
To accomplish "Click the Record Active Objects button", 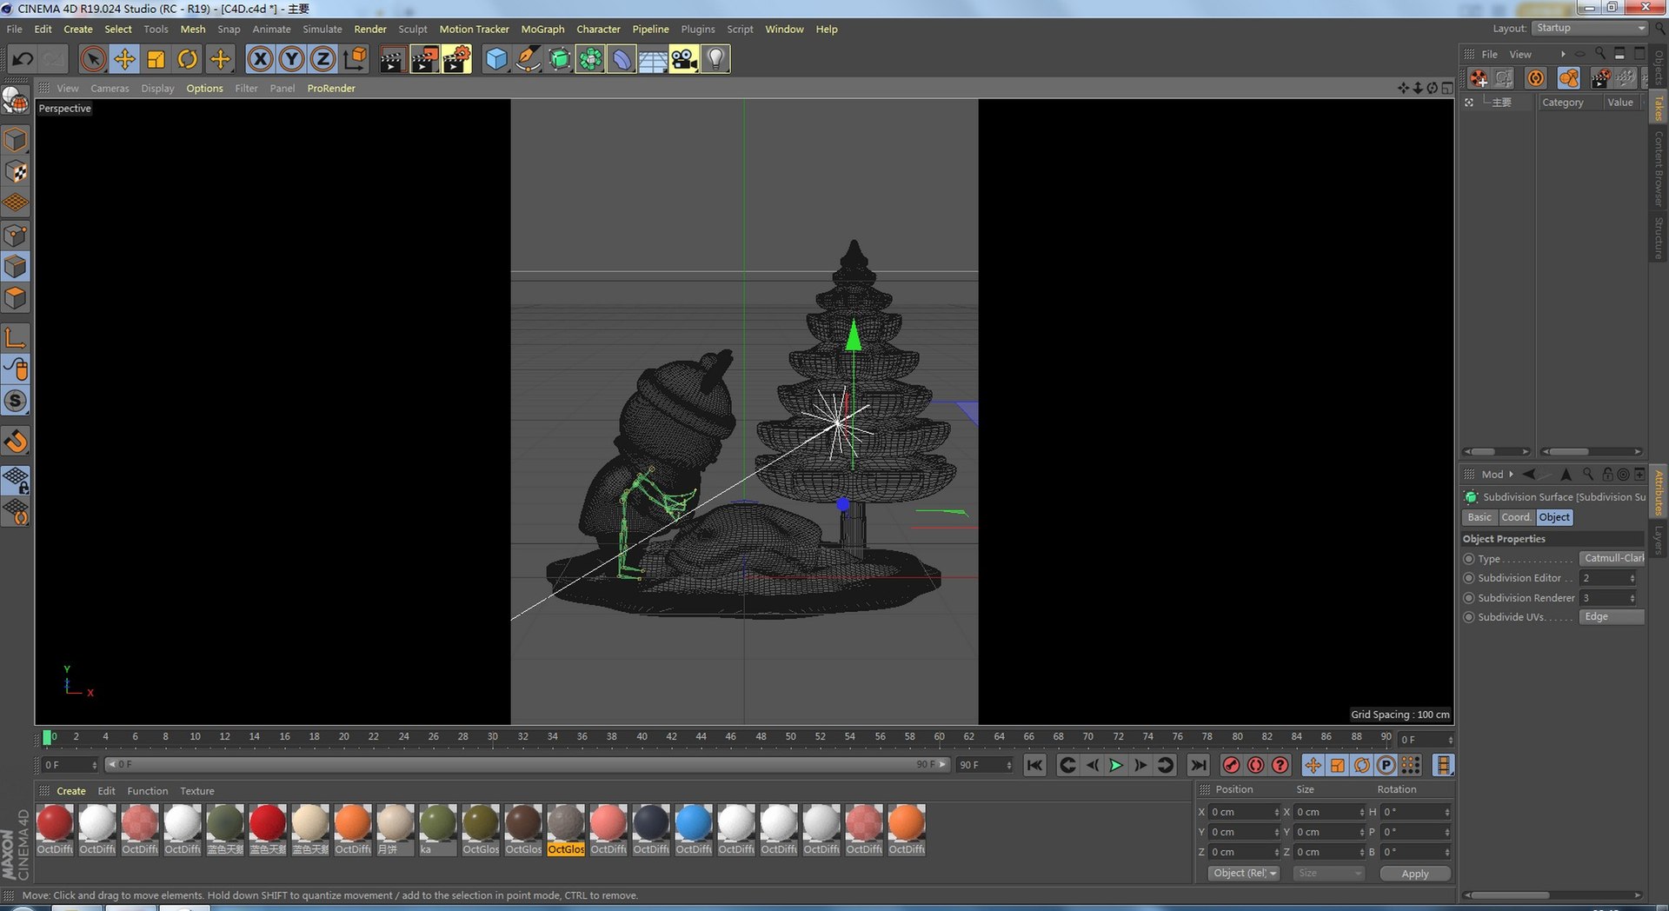I will click(1231, 765).
